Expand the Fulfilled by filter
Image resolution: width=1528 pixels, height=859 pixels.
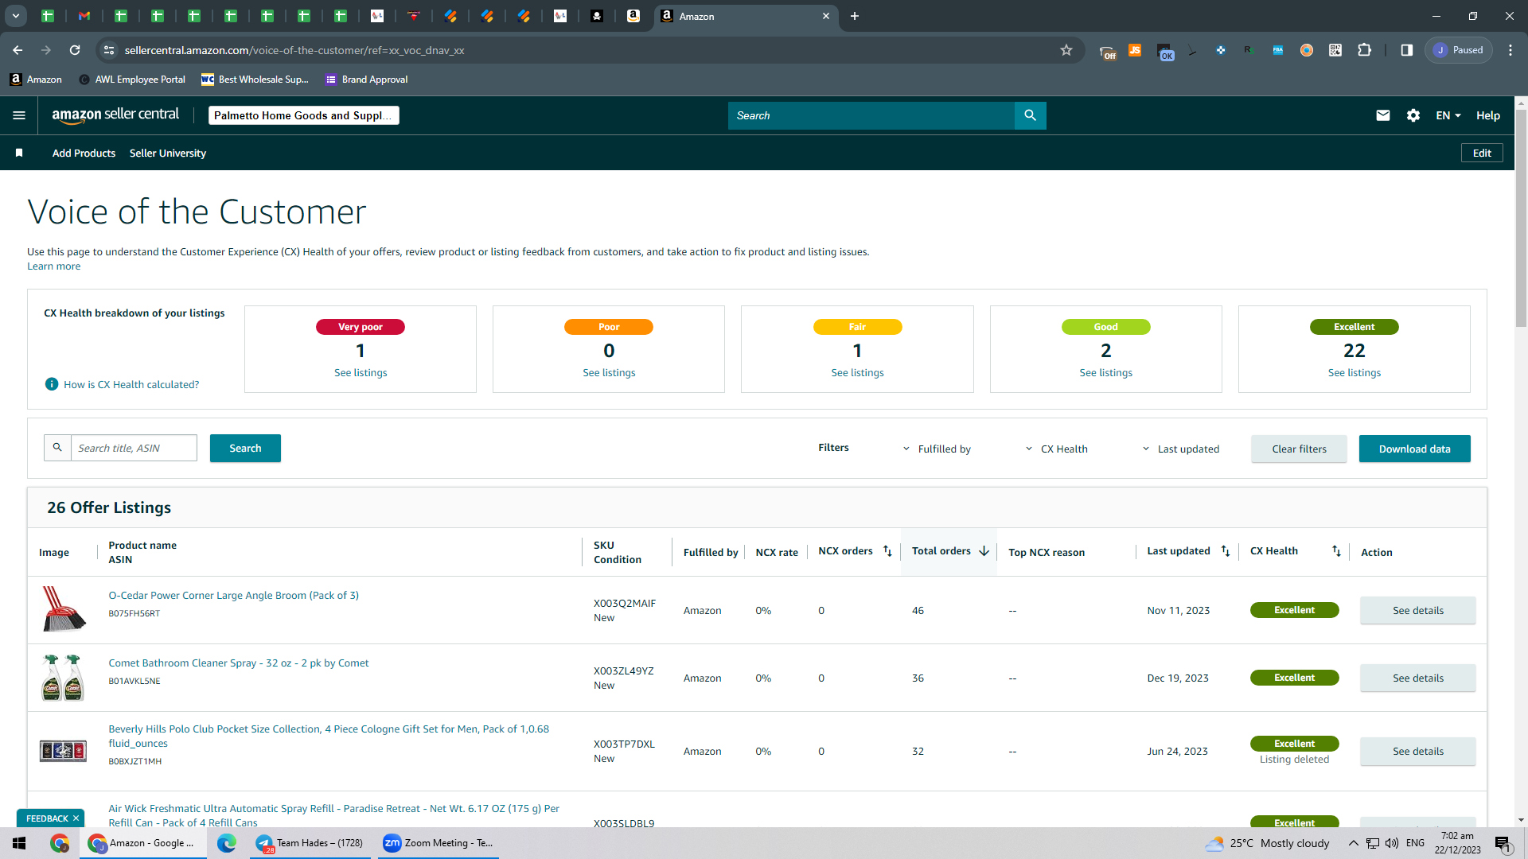tap(937, 449)
